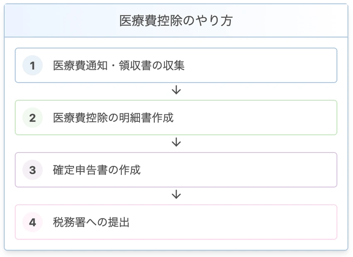Click the blank gap left of first arrow
353x257 pixels.
(91, 91)
